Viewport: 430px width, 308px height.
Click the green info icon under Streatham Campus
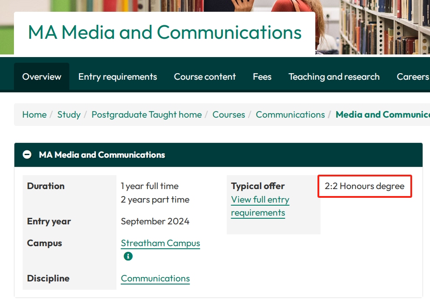tap(128, 256)
